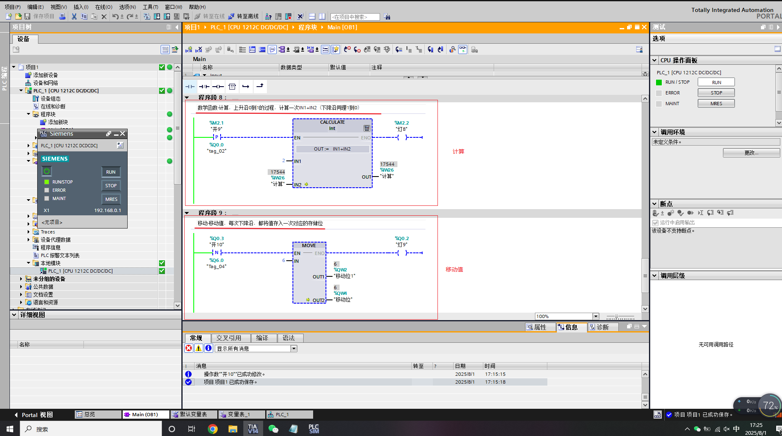Open the Portal 视图 link
The height and width of the screenshot is (436, 782).
click(34, 415)
